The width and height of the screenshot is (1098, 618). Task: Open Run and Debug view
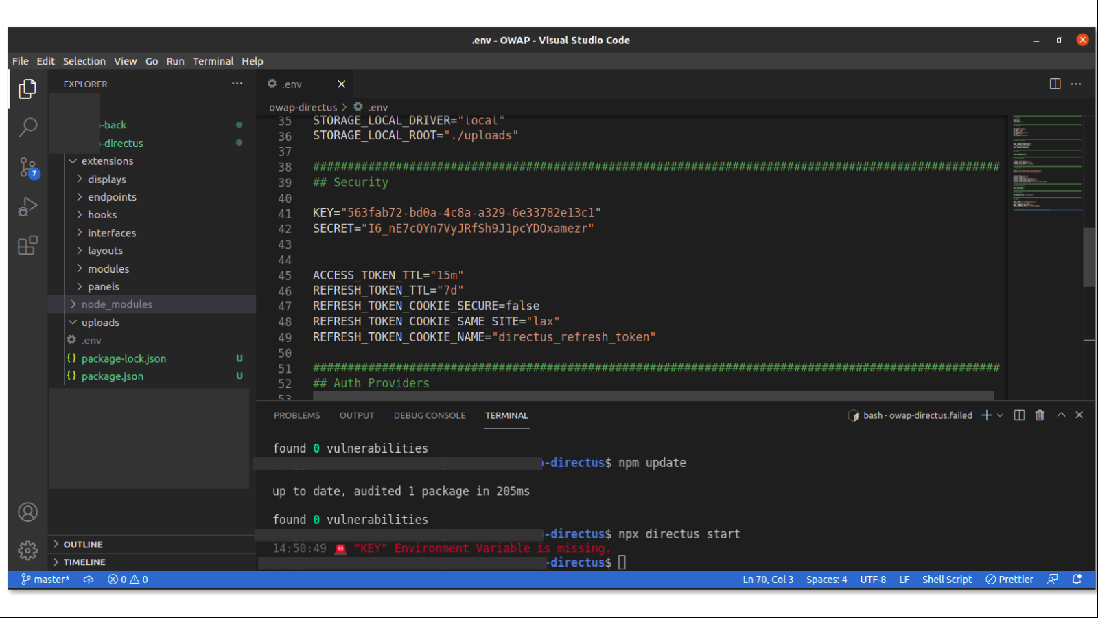27,206
